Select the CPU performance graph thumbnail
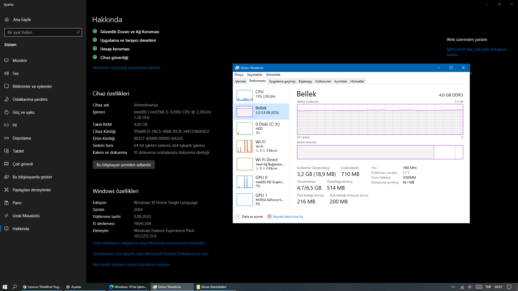Viewport: 518px width, 291px height. (244, 95)
